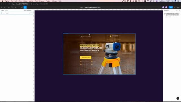Image resolution: width=181 pixels, height=102 pixels.
Task: Toggle lock on landing page layer
Action: [x=30, y=13]
